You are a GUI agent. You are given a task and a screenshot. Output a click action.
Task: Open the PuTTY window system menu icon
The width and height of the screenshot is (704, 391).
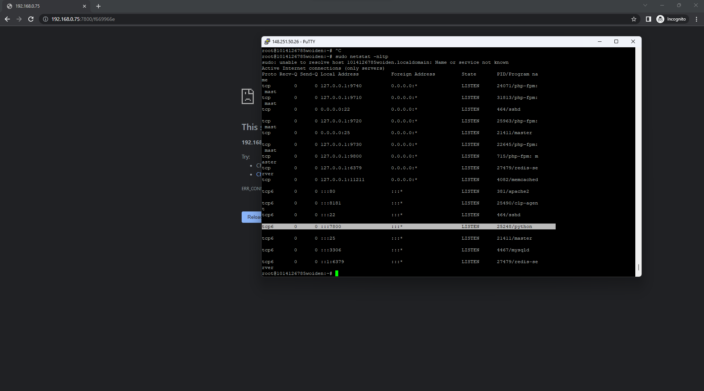(267, 41)
